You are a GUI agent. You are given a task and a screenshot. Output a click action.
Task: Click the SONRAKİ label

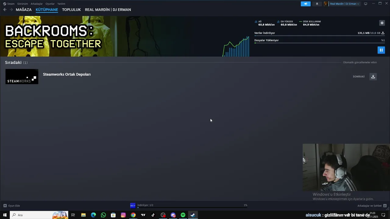pos(359,77)
